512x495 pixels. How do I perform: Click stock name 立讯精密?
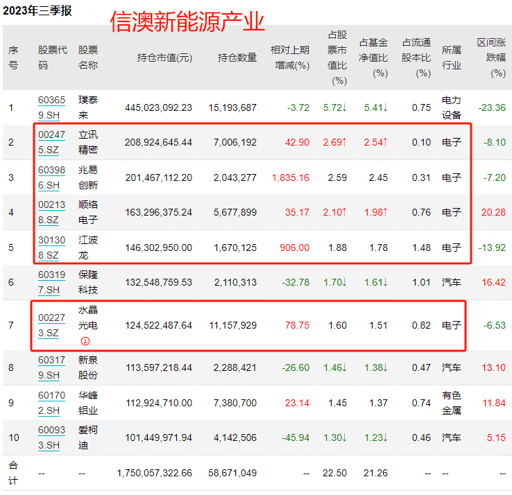(x=88, y=142)
